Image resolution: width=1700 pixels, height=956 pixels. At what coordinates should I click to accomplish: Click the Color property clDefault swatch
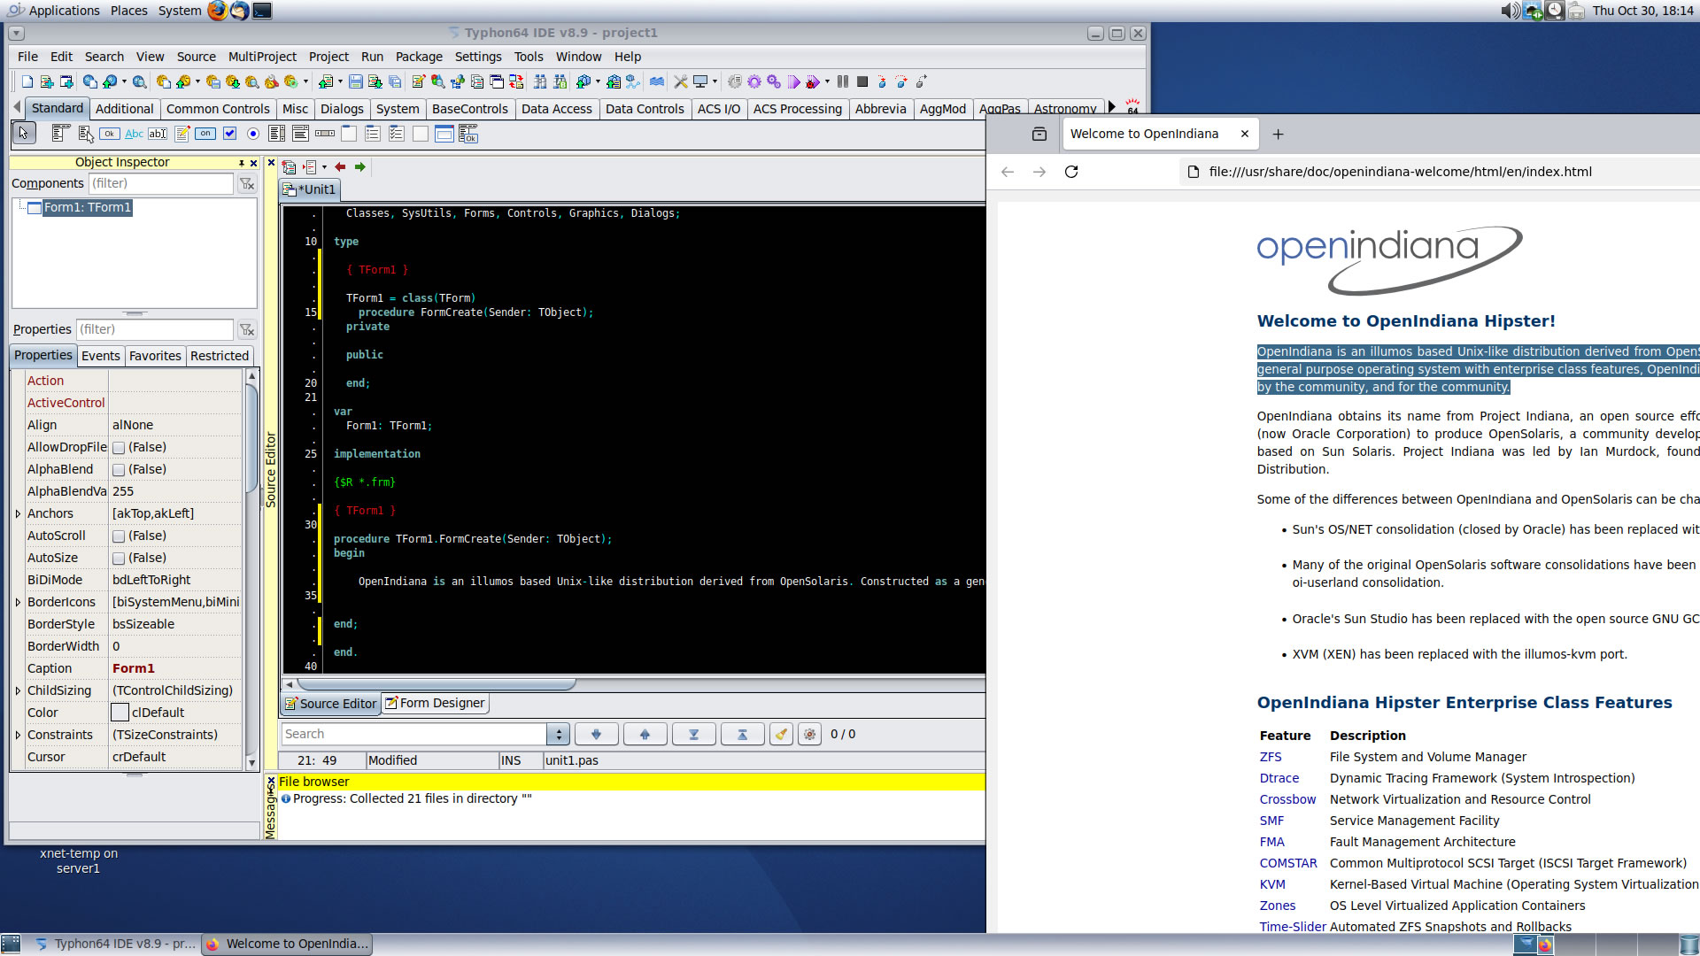point(120,713)
